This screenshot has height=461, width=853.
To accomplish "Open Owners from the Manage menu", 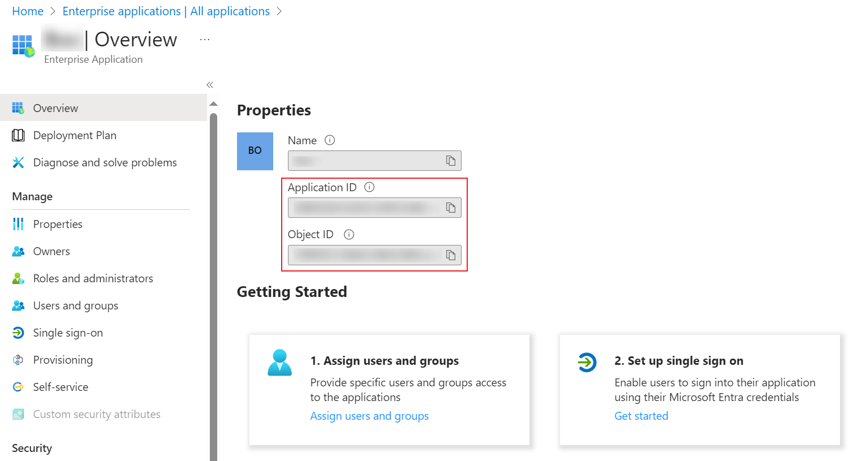I will pyautogui.click(x=51, y=251).
